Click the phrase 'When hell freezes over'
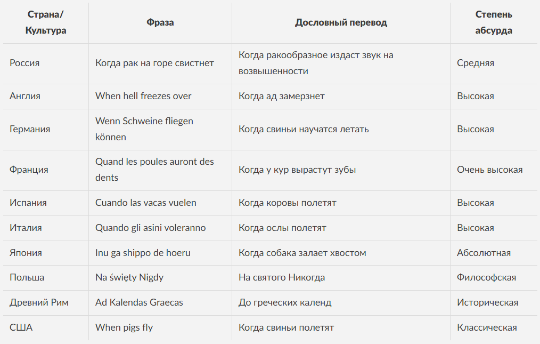 (143, 96)
